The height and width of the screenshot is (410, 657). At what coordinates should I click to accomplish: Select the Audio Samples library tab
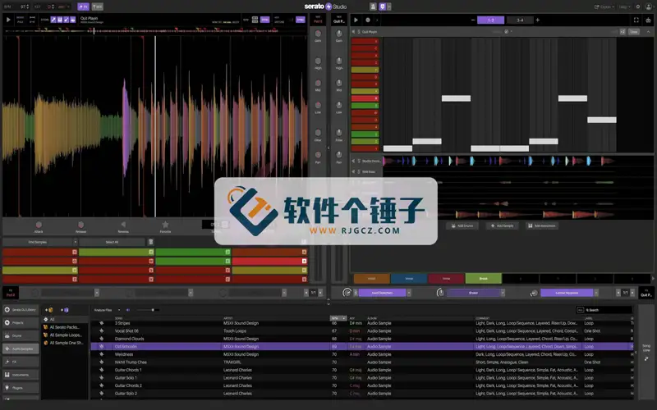[21, 348]
